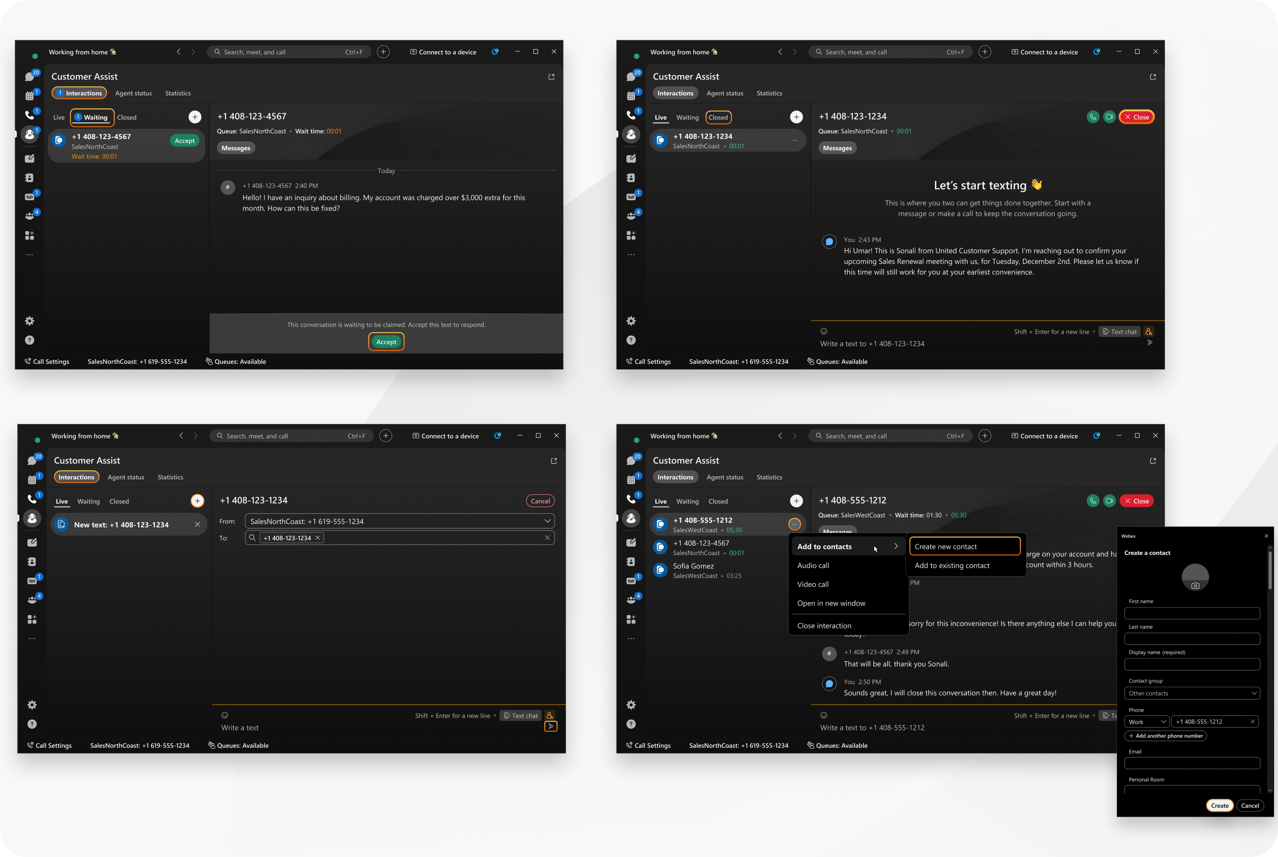Select Close interaction from context menu
1278x857 pixels.
[848, 626]
